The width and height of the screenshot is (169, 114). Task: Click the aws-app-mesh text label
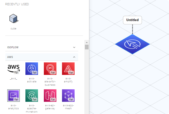pyautogui.click(x=68, y=107)
